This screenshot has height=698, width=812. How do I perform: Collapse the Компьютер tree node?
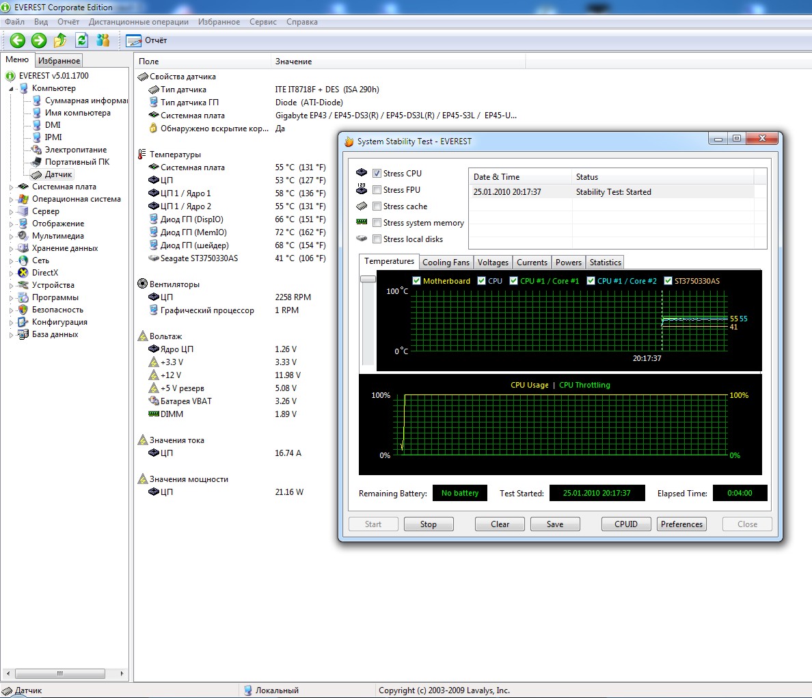(11, 89)
